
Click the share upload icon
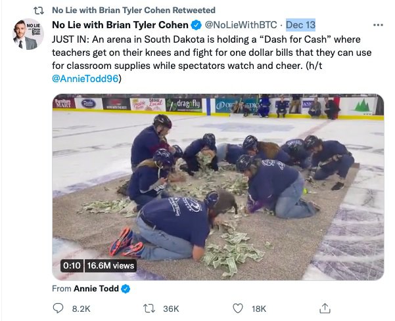325,308
